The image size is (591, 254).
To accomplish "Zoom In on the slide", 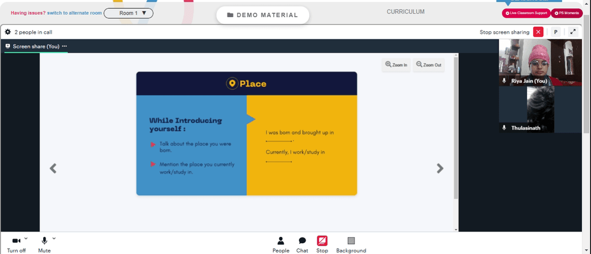I will 396,65.
